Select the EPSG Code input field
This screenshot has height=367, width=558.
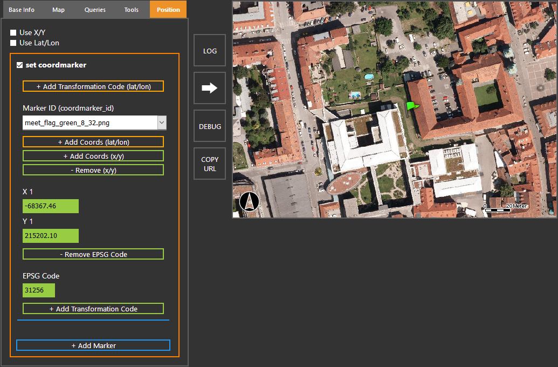[x=38, y=290]
